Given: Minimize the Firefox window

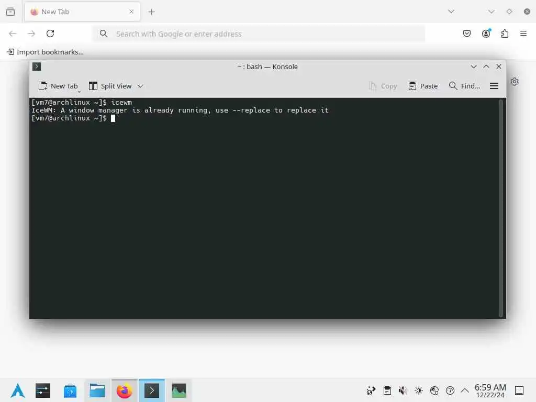Looking at the screenshot, I should coord(491,12).
